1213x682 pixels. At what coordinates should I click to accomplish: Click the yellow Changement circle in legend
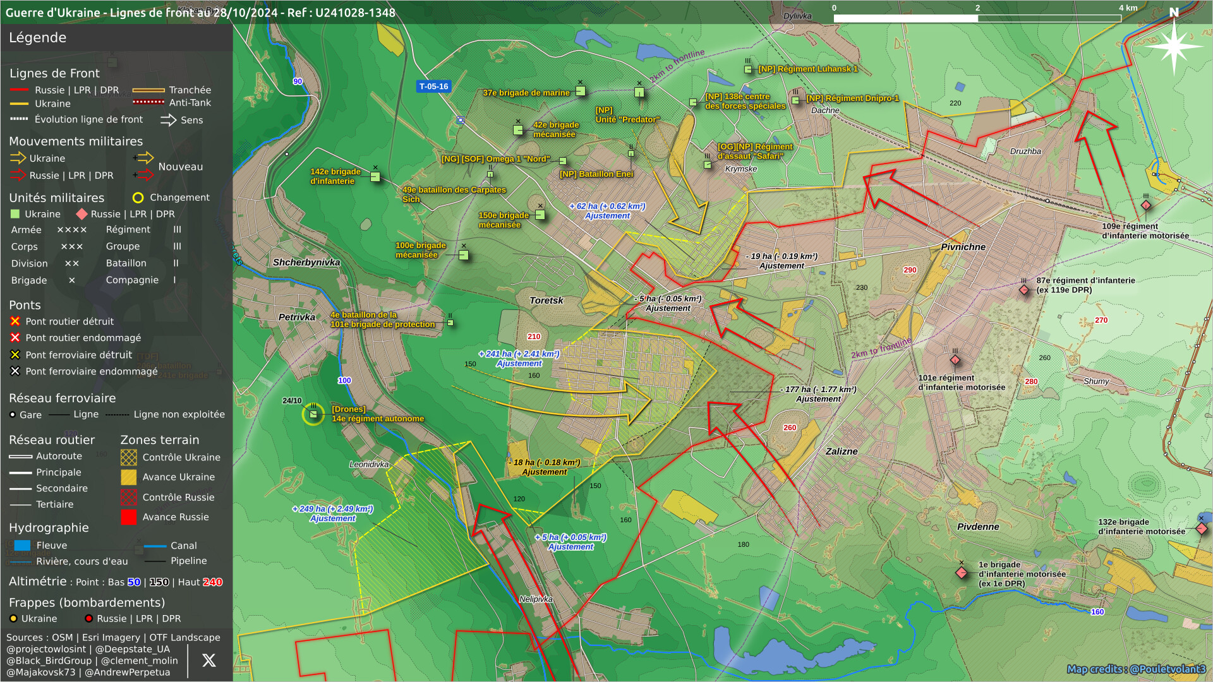pyautogui.click(x=138, y=198)
